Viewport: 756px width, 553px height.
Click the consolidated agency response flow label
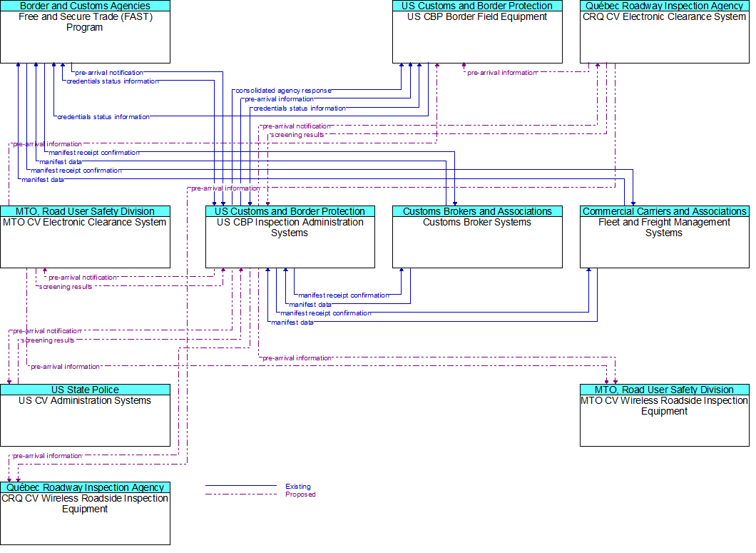pos(284,90)
